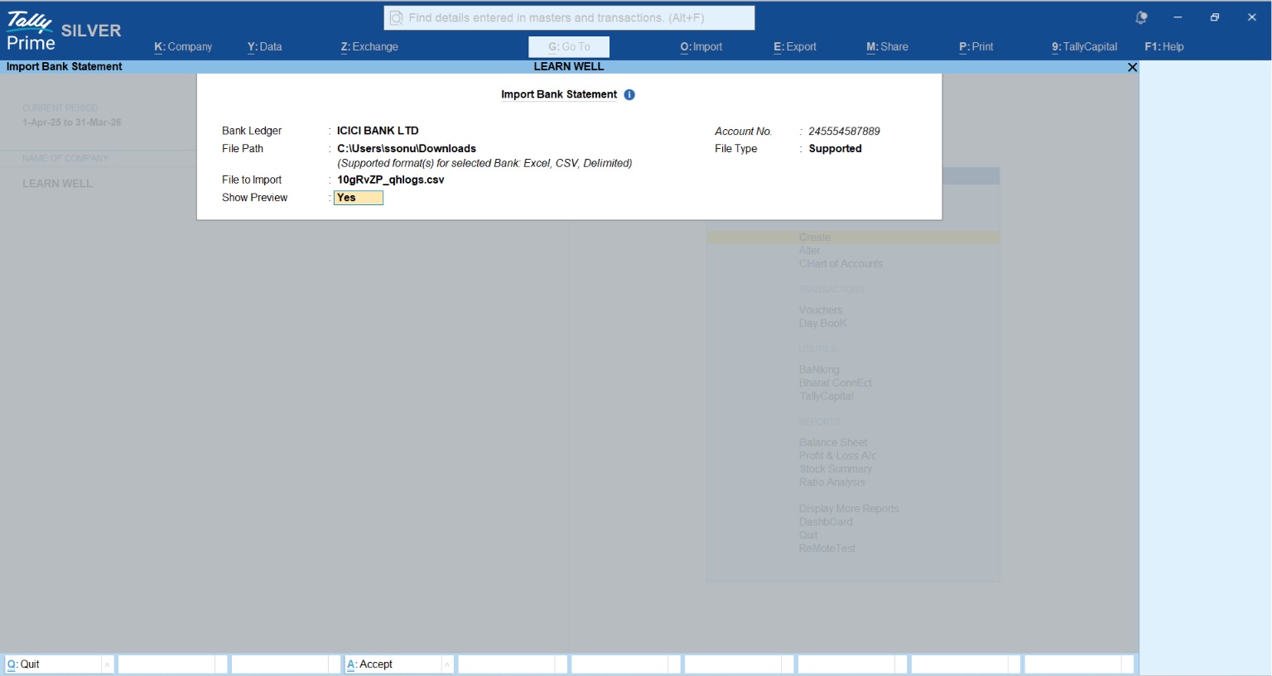Click the info icon beside the Import Bank Statement heading
1272x676 pixels.
pos(629,94)
